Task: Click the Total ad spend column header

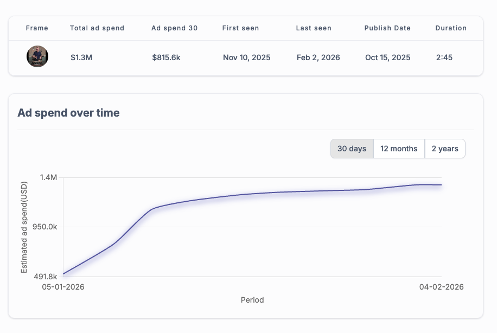Action: (97, 28)
